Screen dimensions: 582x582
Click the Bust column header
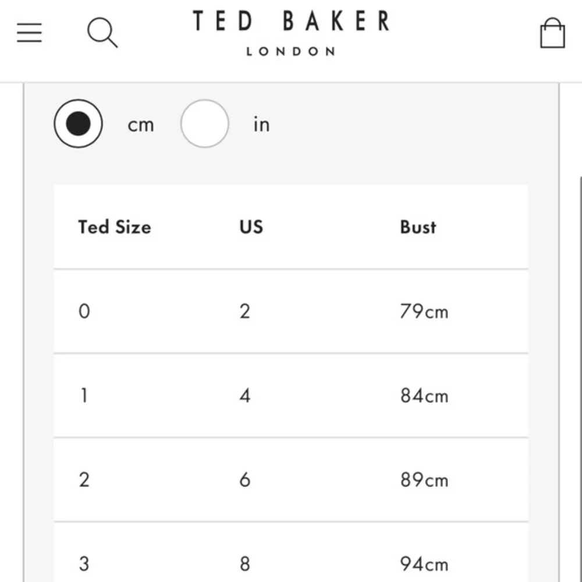[418, 227]
